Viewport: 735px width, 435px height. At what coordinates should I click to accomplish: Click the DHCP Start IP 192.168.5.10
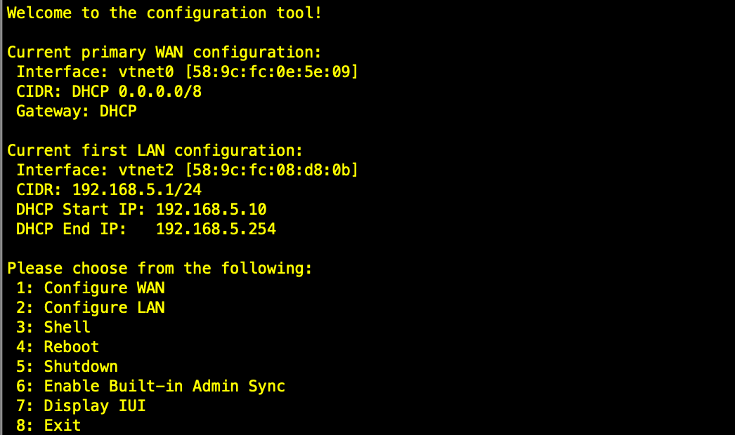pos(211,209)
